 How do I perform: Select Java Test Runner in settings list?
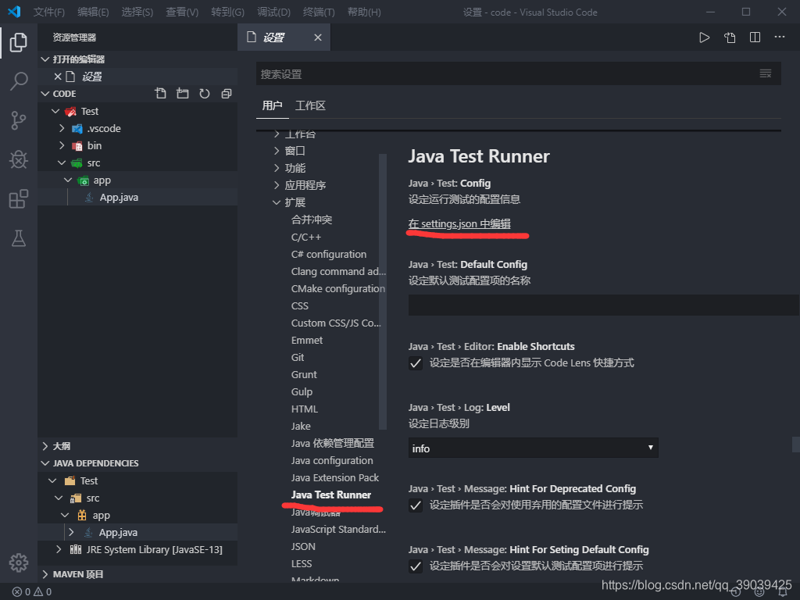click(x=331, y=495)
